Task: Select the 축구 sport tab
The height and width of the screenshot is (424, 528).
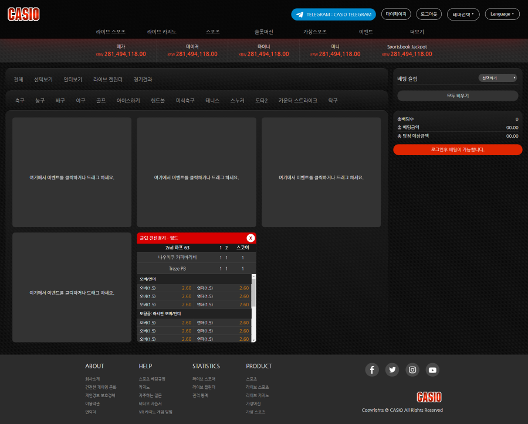Action: (x=20, y=101)
